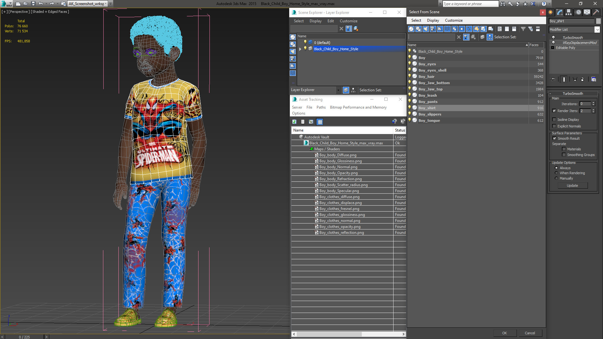
Task: Toggle Display Shapes filter in Select From Scene
Action: point(418,29)
